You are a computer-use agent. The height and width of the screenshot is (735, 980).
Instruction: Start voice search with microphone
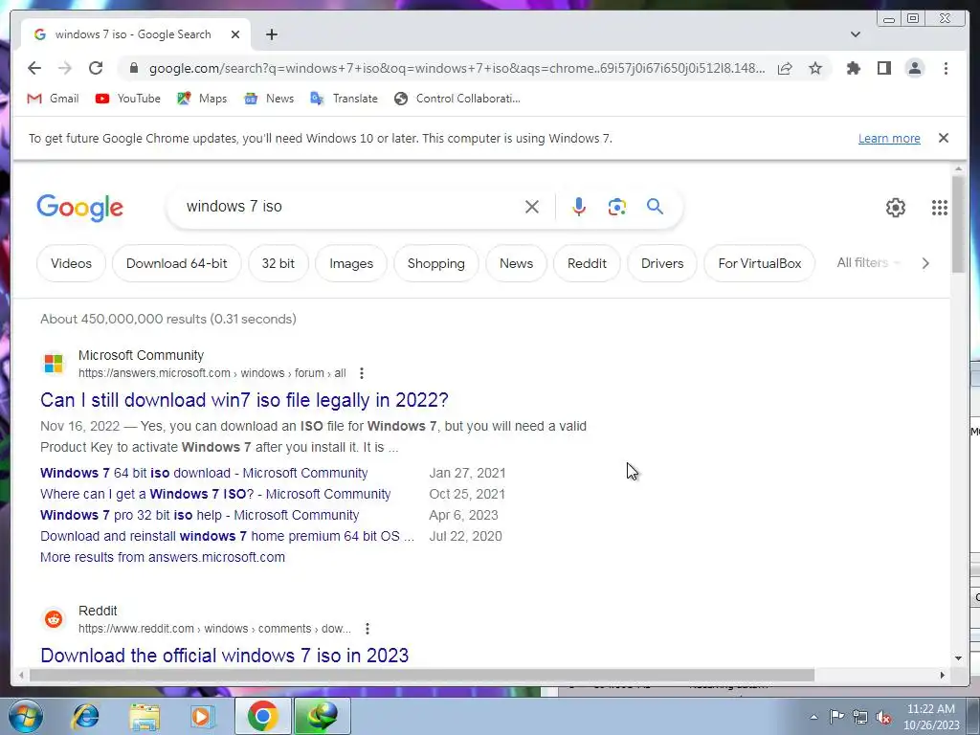coord(579,207)
